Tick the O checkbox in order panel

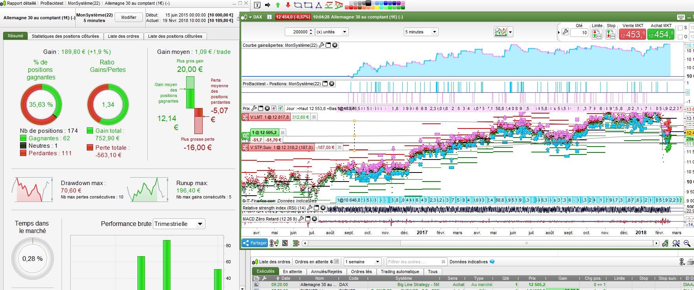[680, 37]
